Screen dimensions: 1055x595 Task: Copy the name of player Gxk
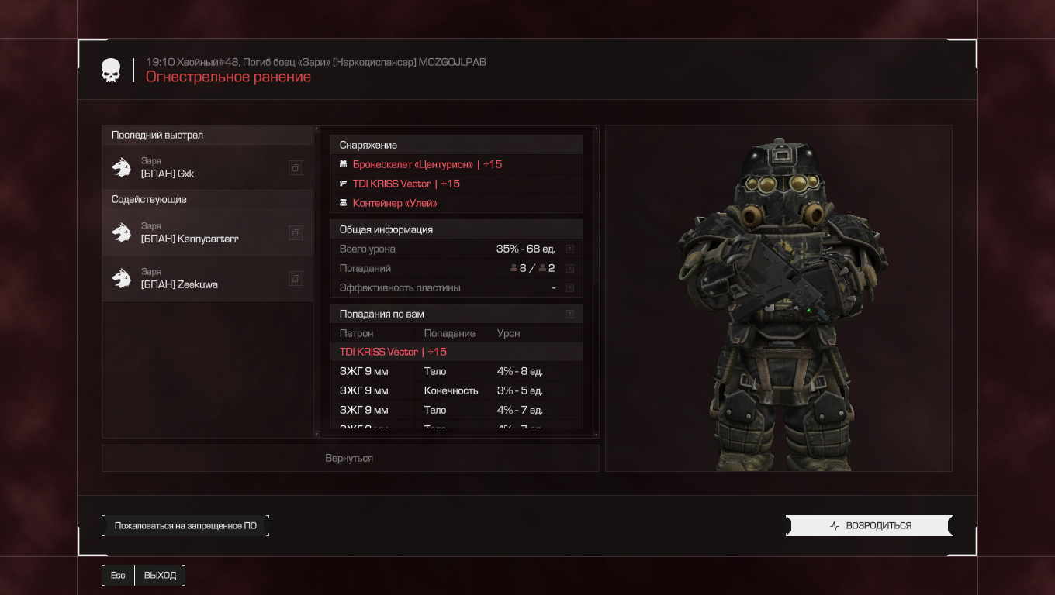(x=296, y=167)
